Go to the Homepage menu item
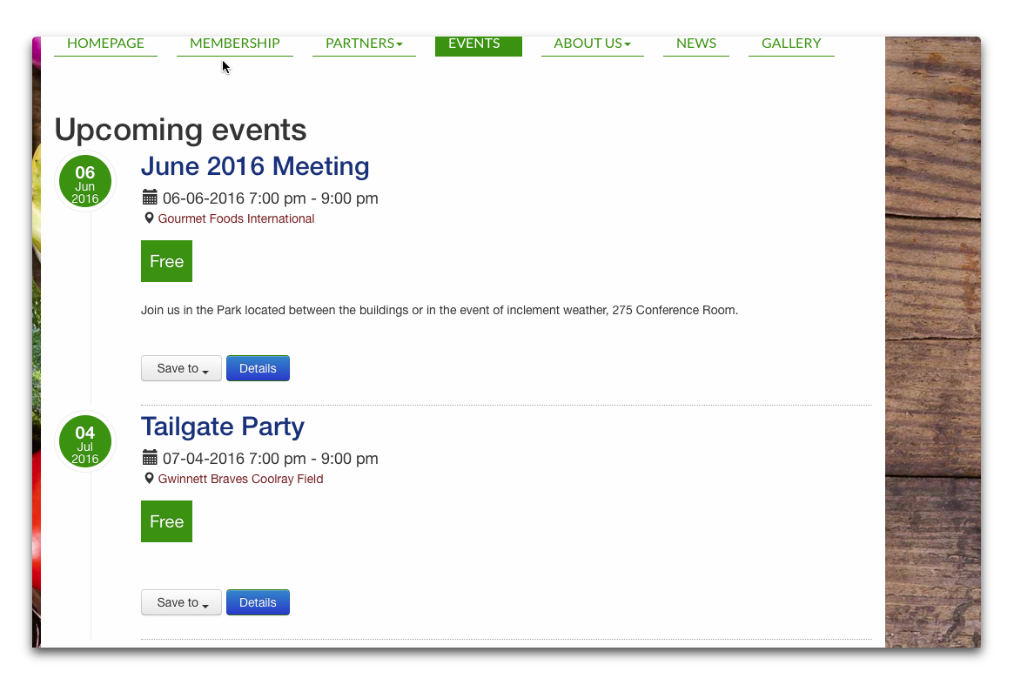Viewport: 1014px width, 685px height. pyautogui.click(x=105, y=44)
